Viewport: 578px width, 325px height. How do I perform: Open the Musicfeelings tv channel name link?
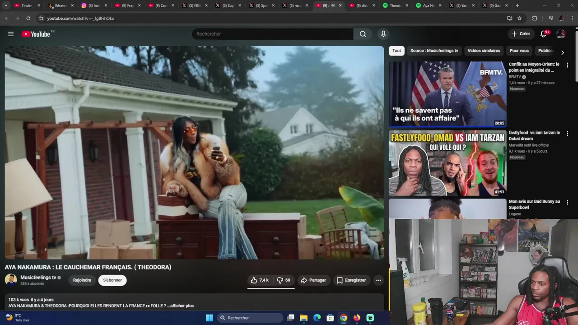(38, 278)
